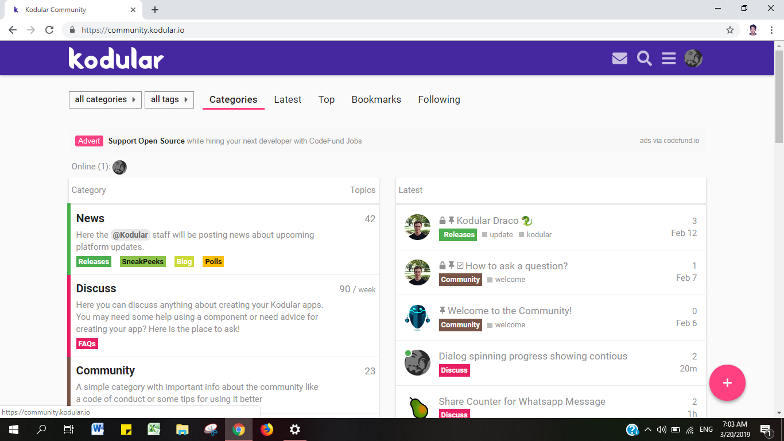Open a new browser tab

click(x=155, y=10)
